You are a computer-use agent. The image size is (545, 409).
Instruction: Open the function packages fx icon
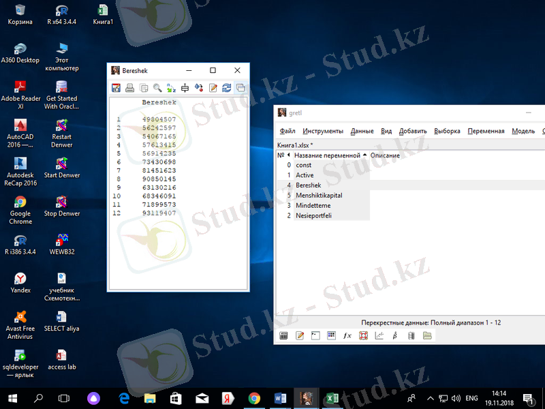[x=347, y=335]
